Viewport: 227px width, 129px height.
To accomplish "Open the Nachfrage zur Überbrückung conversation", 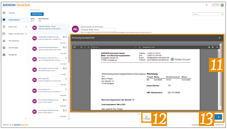I will click(49, 61).
